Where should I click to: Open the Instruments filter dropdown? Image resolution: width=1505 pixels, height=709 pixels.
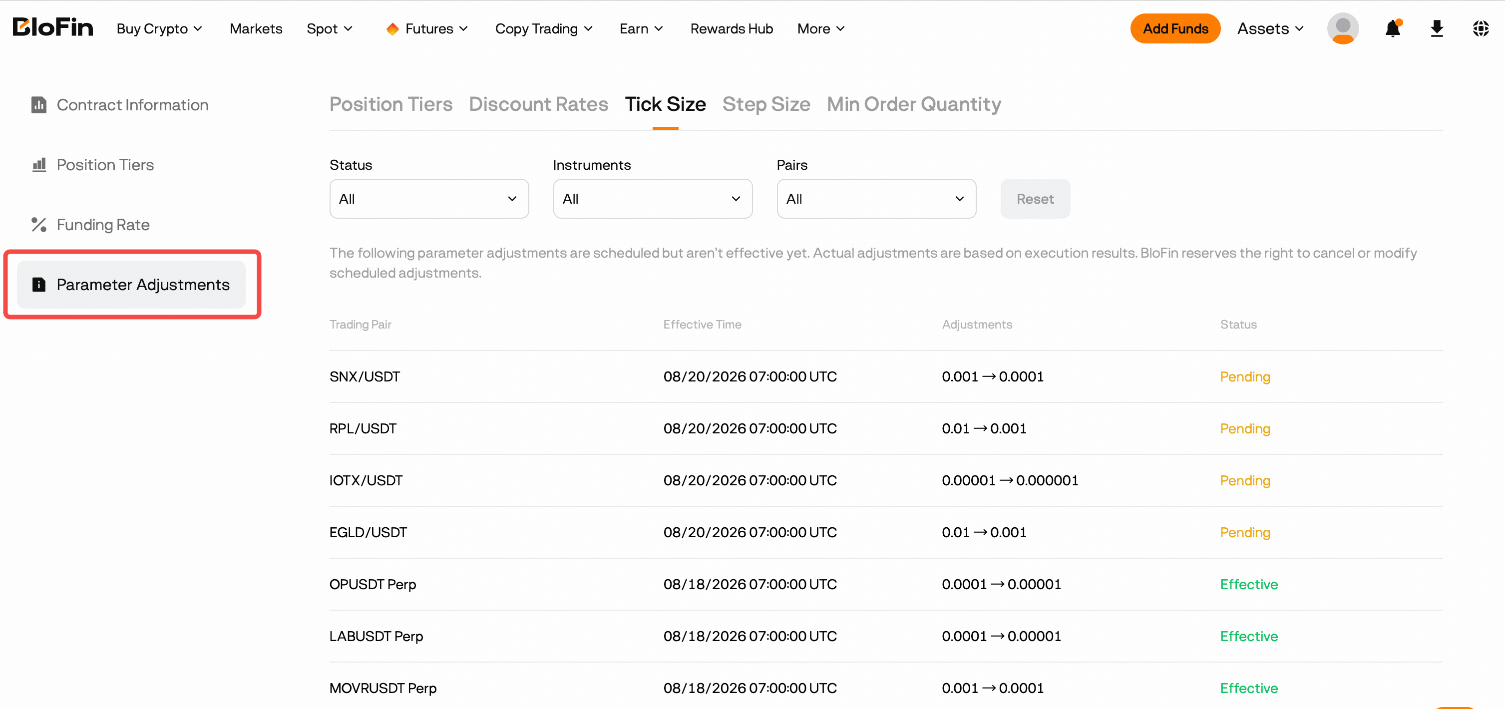tap(653, 199)
